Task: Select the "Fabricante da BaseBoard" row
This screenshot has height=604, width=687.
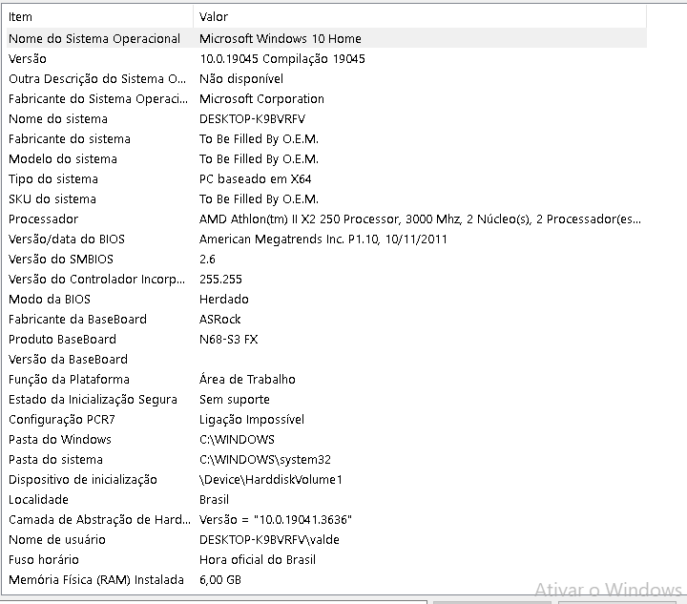Action: [326, 320]
